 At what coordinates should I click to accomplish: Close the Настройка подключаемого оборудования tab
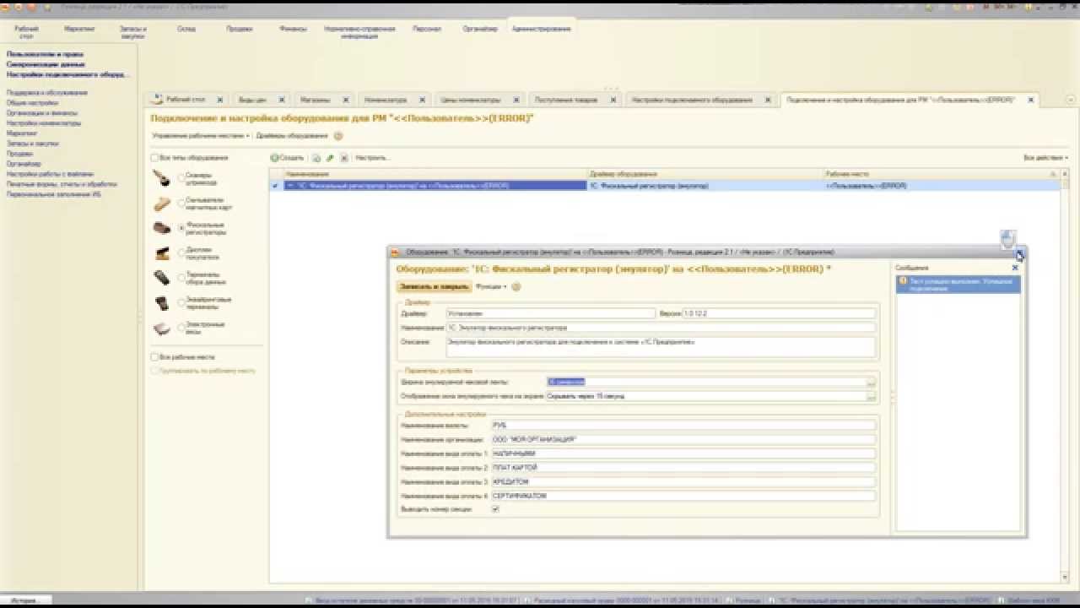[x=768, y=100]
